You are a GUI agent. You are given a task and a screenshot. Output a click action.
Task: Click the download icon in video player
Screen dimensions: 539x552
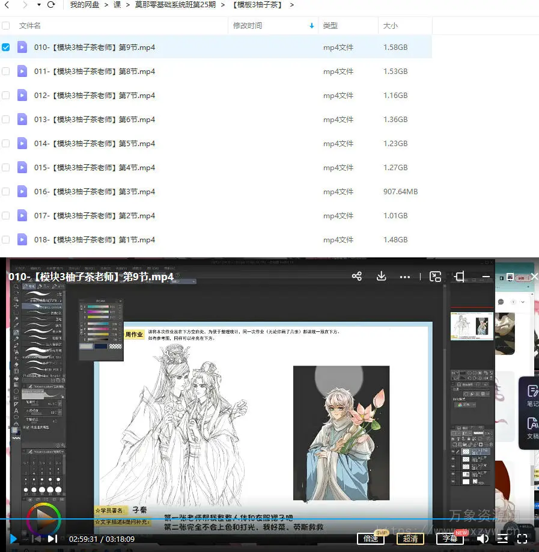tap(381, 277)
